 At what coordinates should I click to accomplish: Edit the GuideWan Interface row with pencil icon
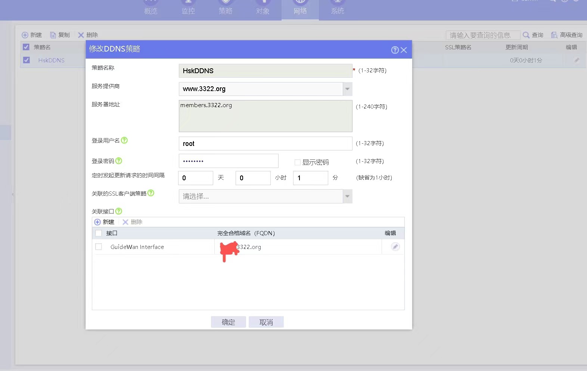point(395,247)
